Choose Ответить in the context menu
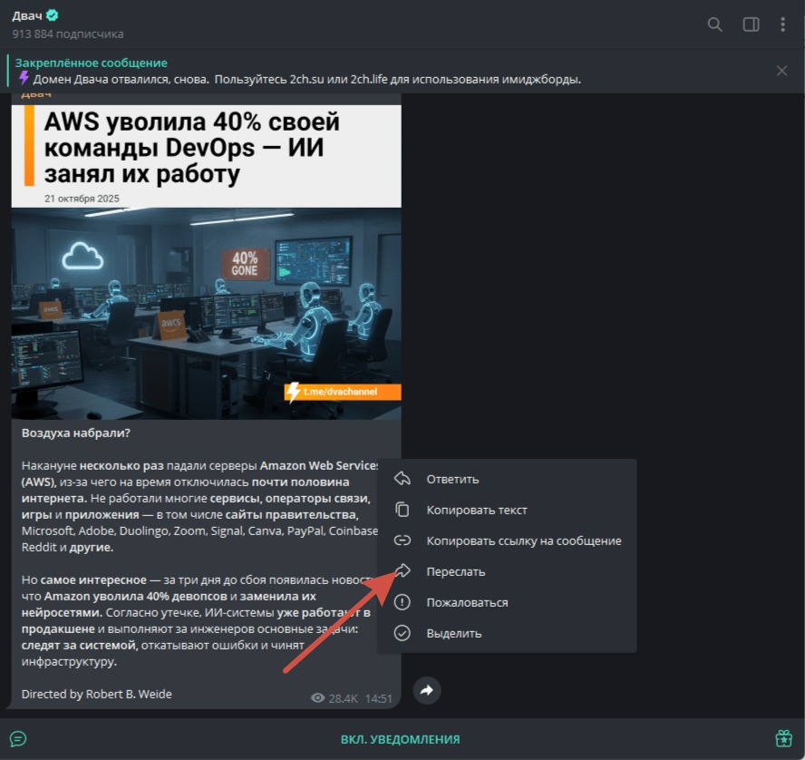 tap(507, 479)
